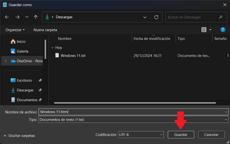Collapse folders with Ocultar carpetas
The width and height of the screenshot is (230, 144).
pos(19,136)
